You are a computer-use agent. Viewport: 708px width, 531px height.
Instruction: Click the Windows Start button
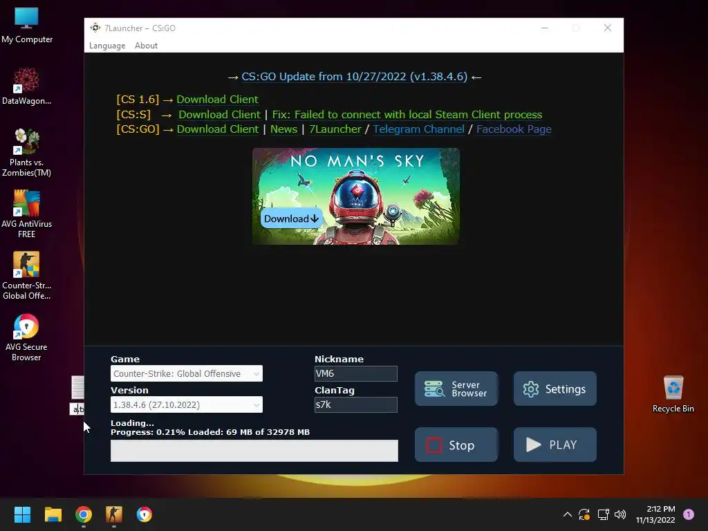coord(22,514)
